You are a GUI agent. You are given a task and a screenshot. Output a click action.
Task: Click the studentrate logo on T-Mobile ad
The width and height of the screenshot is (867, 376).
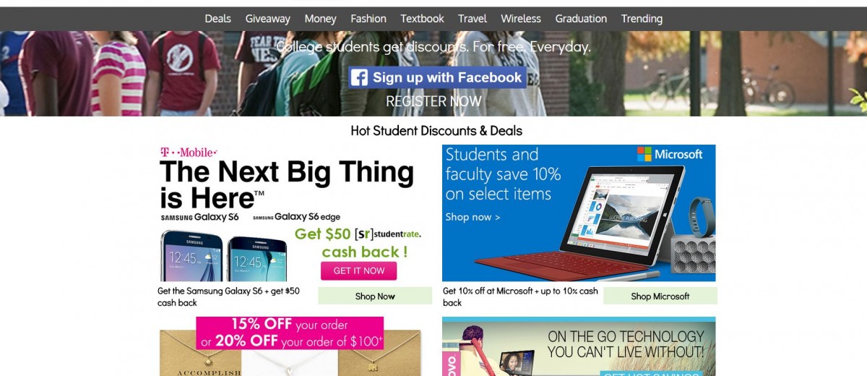point(388,234)
